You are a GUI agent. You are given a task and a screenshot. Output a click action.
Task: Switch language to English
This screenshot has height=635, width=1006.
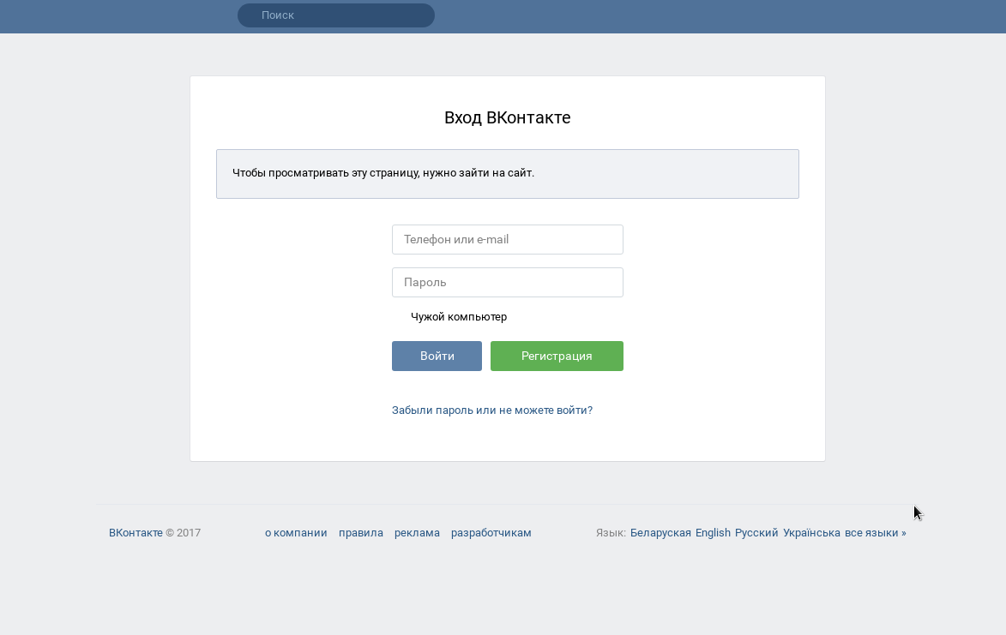pyautogui.click(x=713, y=533)
